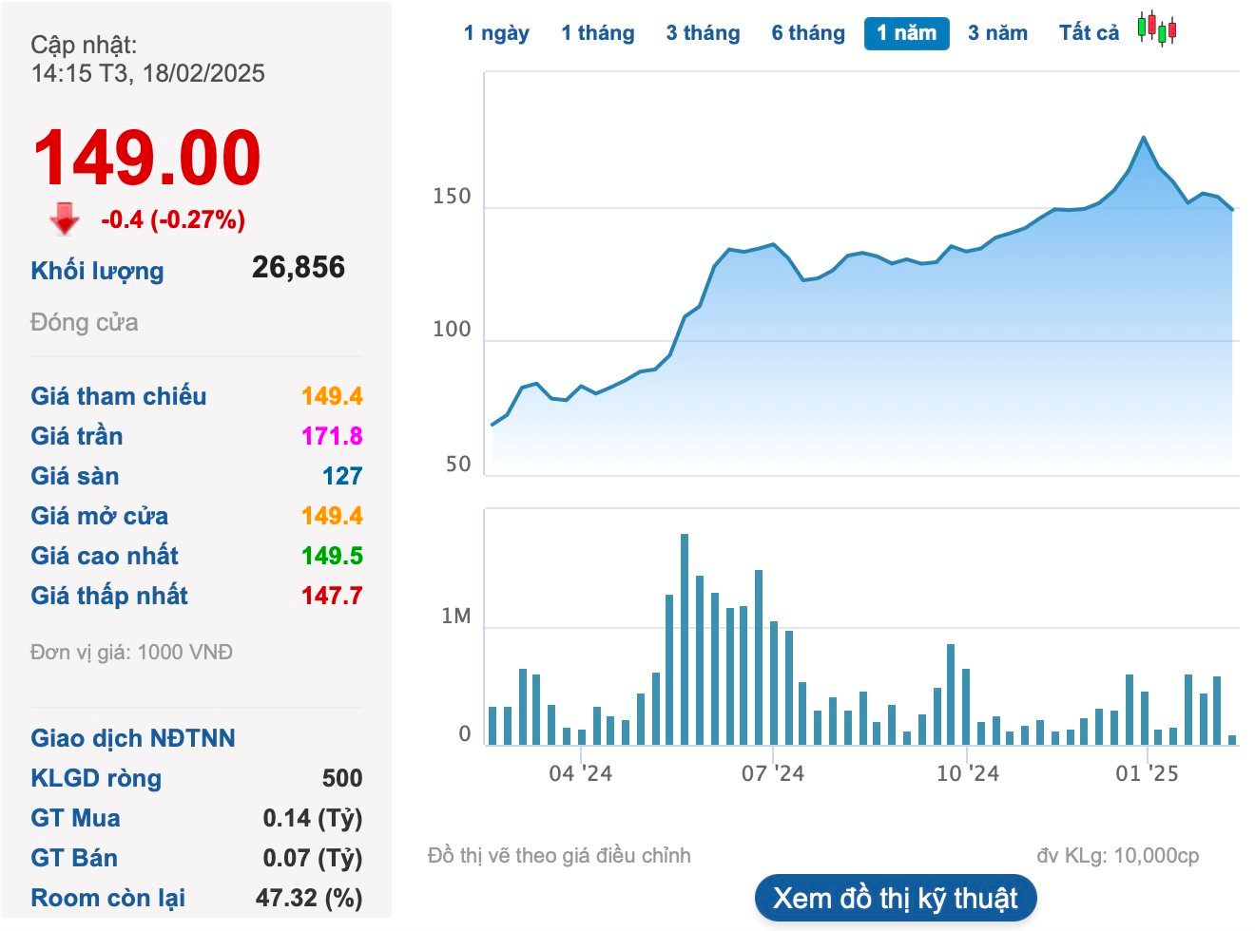Open 'Xem đồ thị kỹ thuật' button

[x=896, y=898]
